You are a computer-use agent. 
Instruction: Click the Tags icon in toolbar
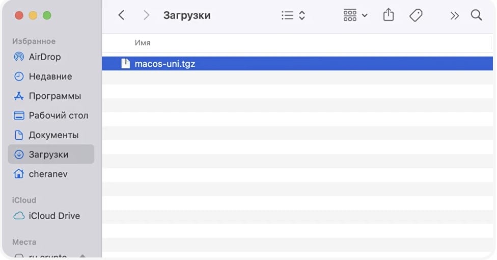pyautogui.click(x=416, y=15)
